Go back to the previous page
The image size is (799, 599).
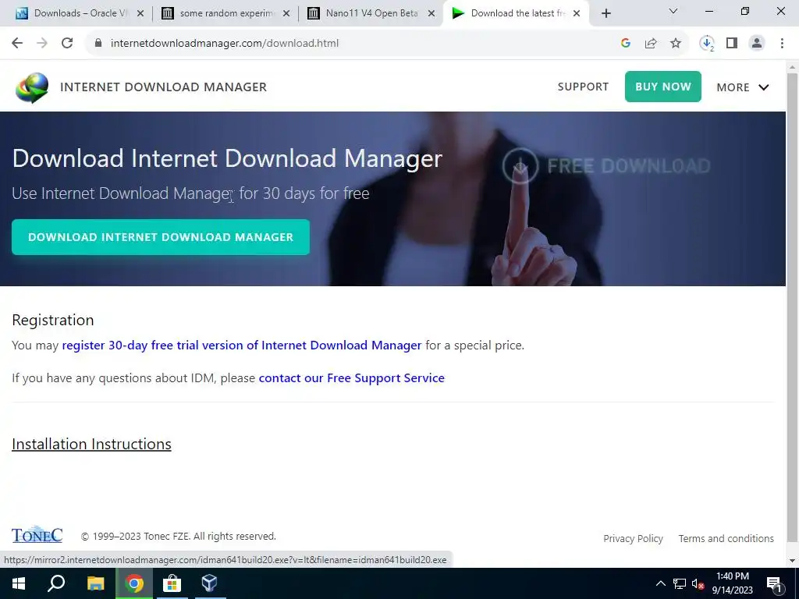[x=17, y=44]
